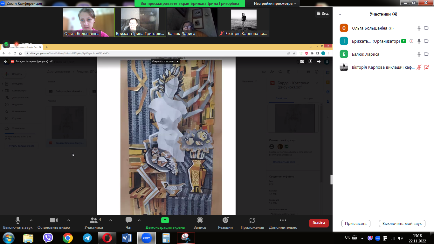Open Telegram from the taskbar
The width and height of the screenshot is (434, 244).
tap(87, 238)
